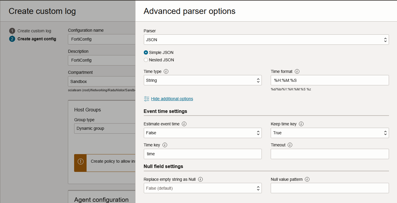Click the Timeout input field
The height and width of the screenshot is (203, 397).
(329, 154)
